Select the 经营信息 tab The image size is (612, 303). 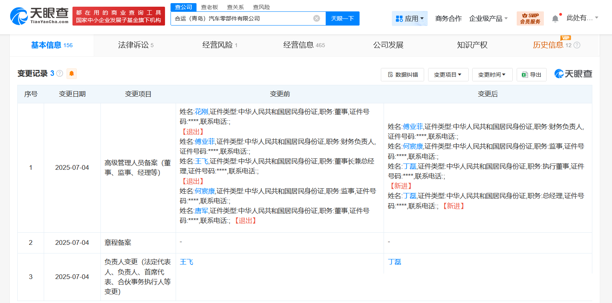[x=304, y=45]
